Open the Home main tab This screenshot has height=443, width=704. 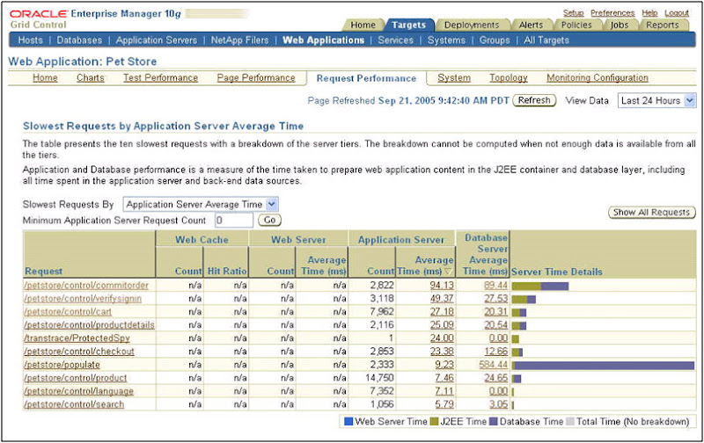pos(363,25)
